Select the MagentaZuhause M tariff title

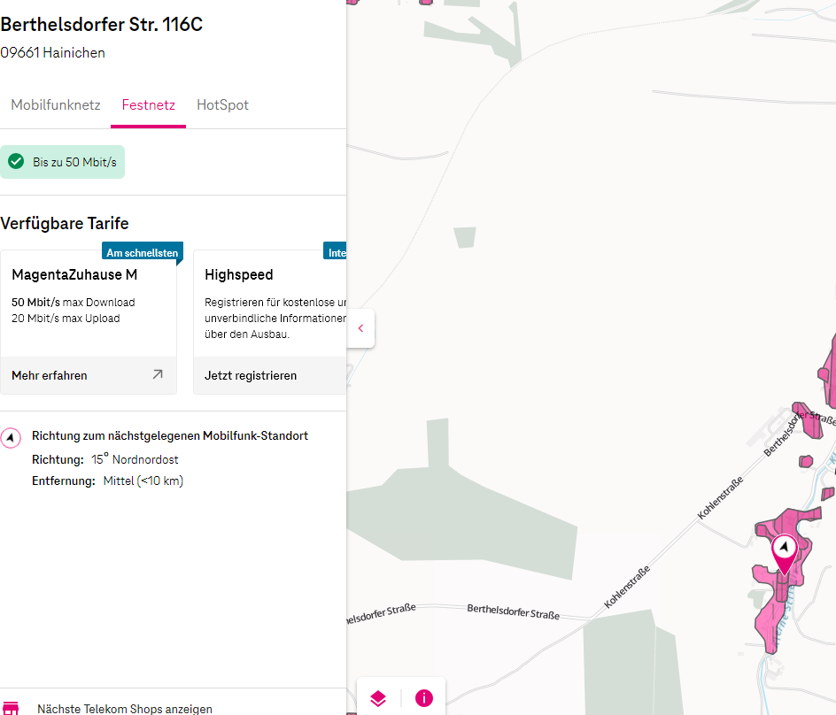click(74, 275)
